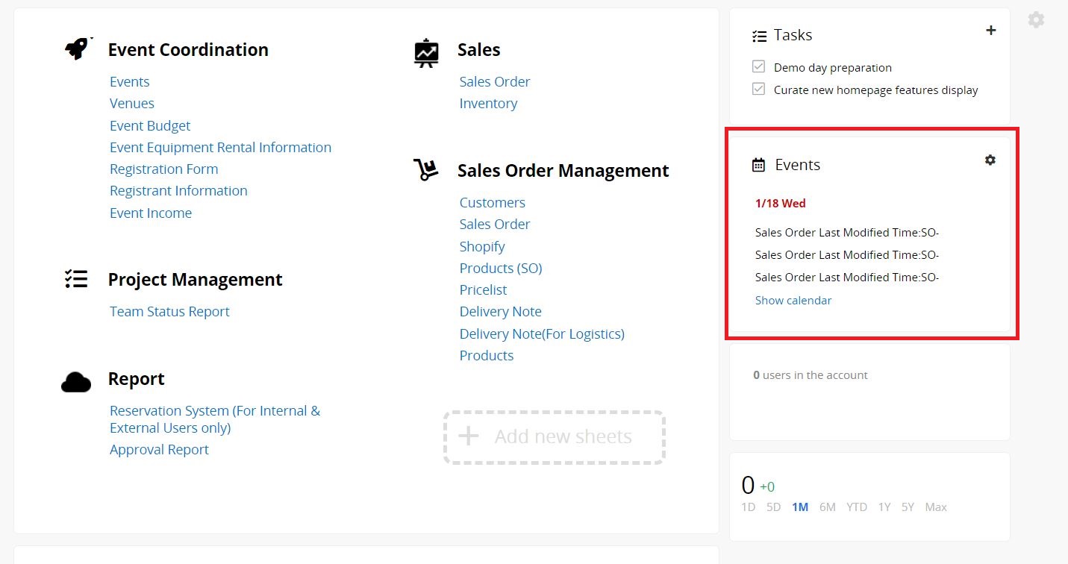
Task: Click the 1/18 Wed date
Action: click(x=781, y=203)
